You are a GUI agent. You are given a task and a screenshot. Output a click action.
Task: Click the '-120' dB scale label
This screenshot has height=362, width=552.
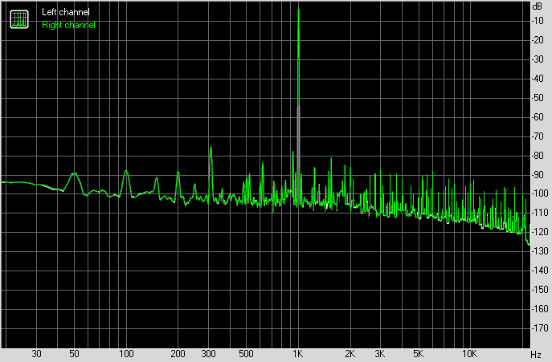tap(540, 232)
